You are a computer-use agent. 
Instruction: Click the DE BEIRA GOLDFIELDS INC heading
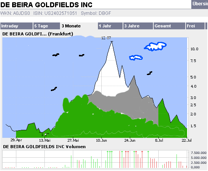(x=46, y=5)
